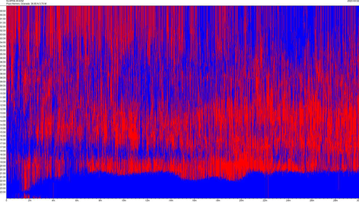Select the 22:30 time row label

(3, 184)
